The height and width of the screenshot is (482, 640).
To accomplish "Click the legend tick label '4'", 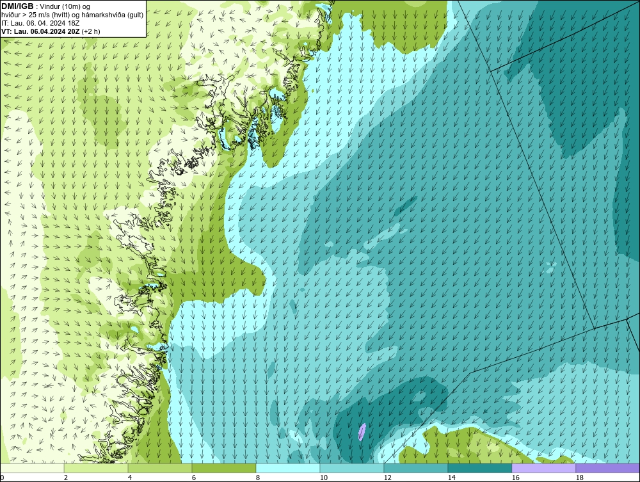I will [130, 478].
